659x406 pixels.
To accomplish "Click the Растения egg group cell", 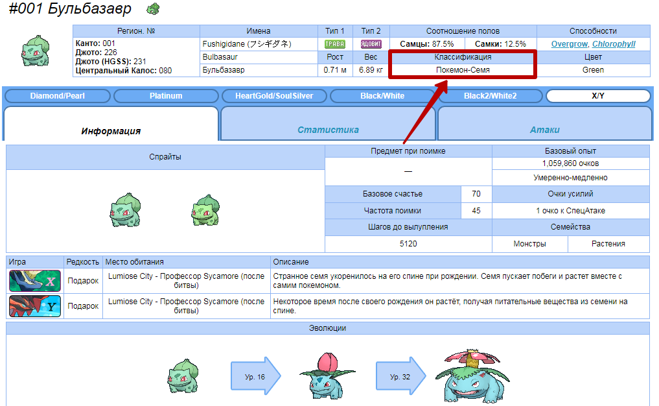I will [608, 244].
